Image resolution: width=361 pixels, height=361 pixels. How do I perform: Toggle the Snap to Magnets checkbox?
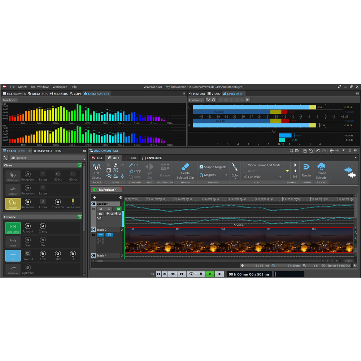pos(201,167)
